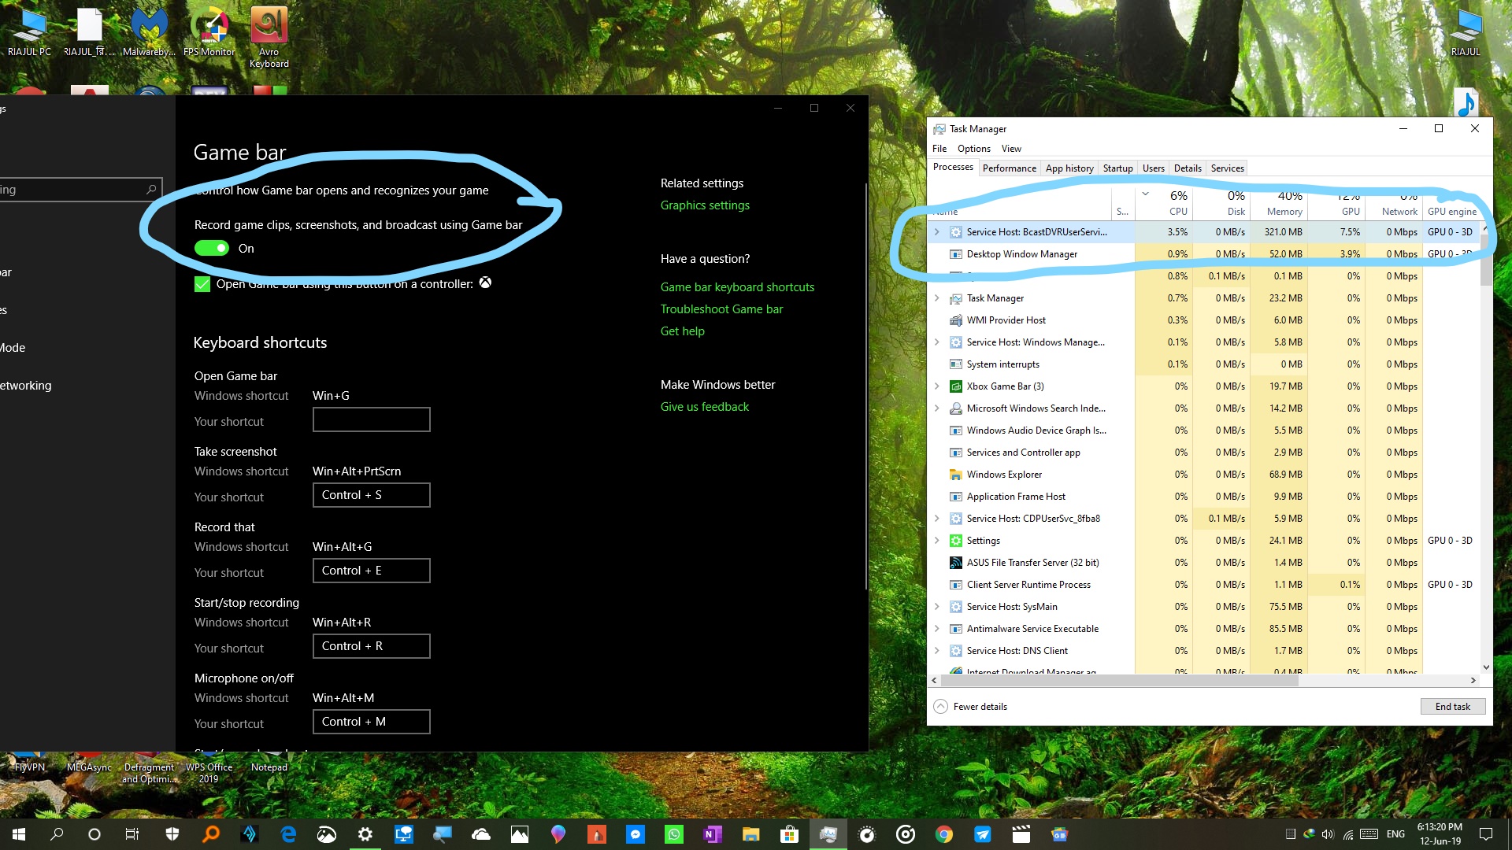The width and height of the screenshot is (1512, 850).
Task: Open Graphics settings link
Action: 705,205
